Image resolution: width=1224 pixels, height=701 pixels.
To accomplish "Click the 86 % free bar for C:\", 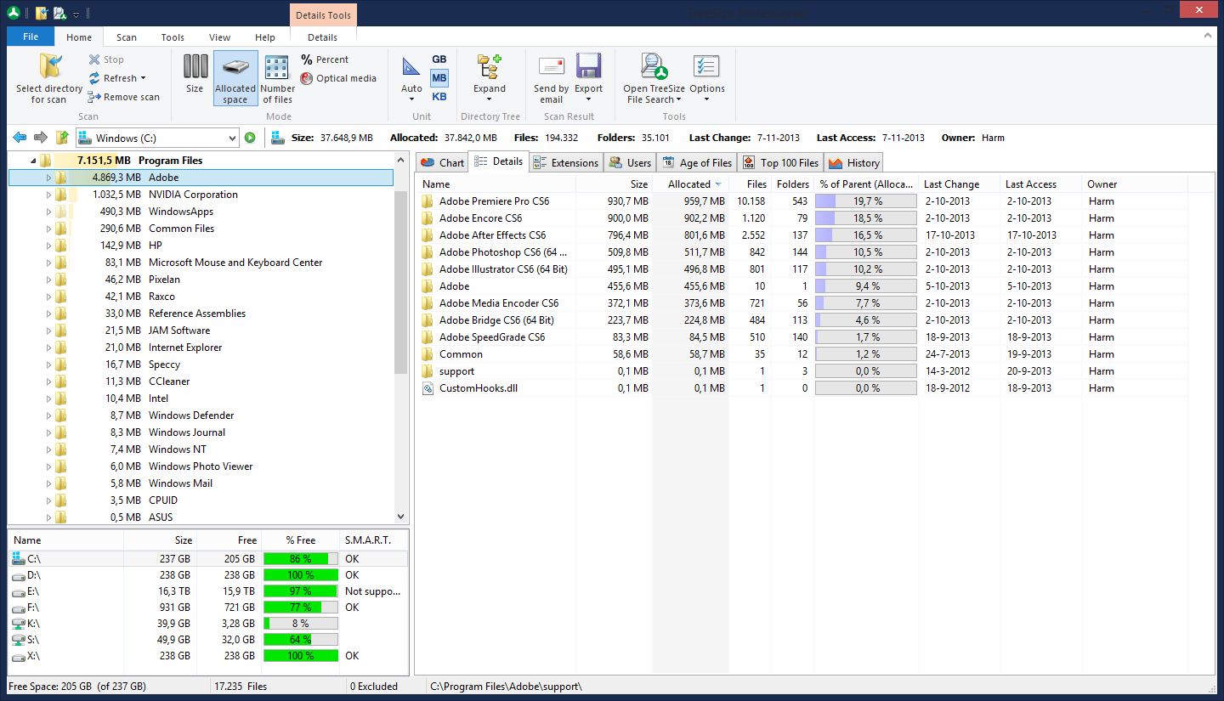I will pyautogui.click(x=301, y=559).
